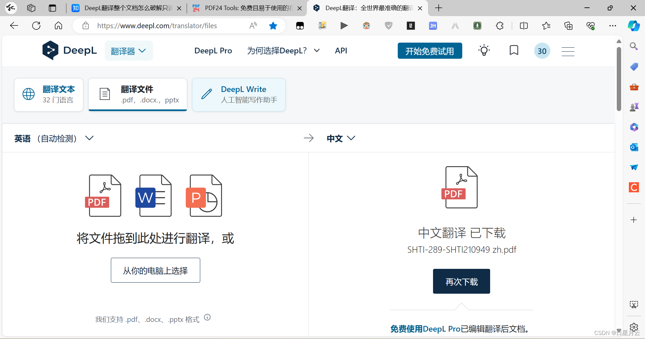
Task: Open the hamburger menu
Action: click(x=568, y=51)
